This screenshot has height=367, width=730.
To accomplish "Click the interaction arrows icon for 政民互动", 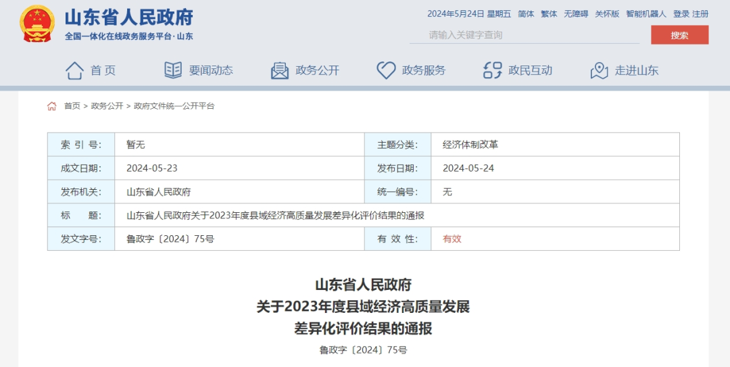I will coord(493,70).
